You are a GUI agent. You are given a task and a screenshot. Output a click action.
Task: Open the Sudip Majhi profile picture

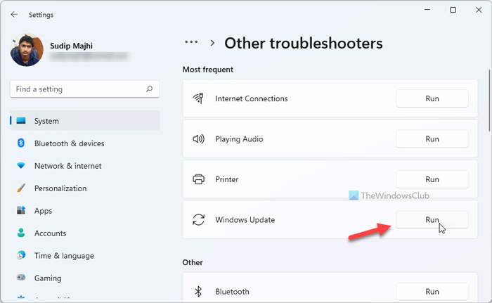[x=26, y=51]
